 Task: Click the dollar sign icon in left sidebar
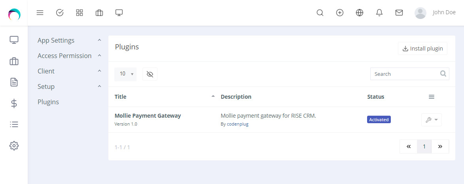pyautogui.click(x=14, y=103)
